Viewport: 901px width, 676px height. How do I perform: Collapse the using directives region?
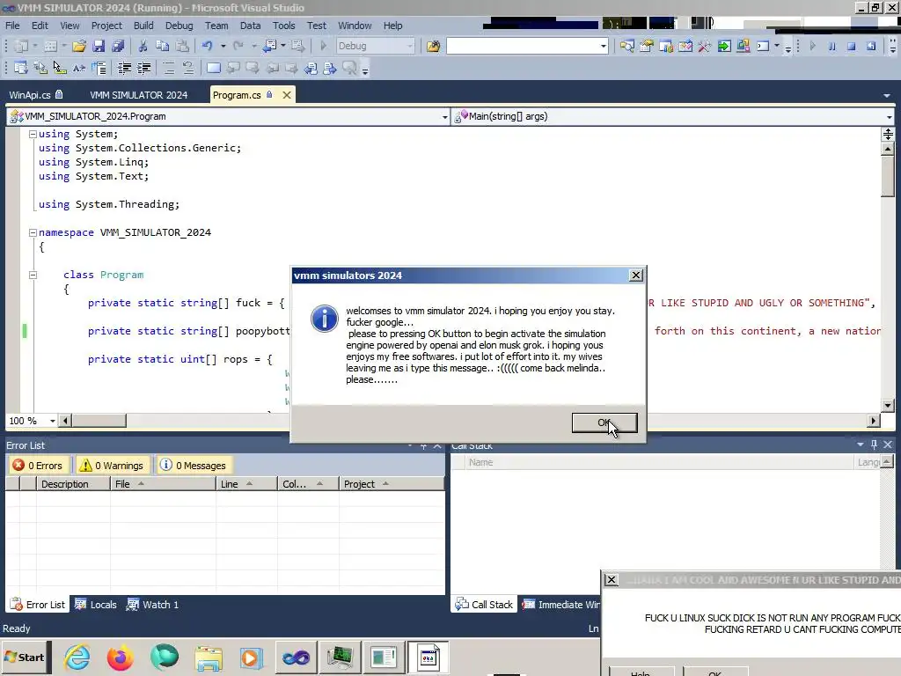click(33, 134)
